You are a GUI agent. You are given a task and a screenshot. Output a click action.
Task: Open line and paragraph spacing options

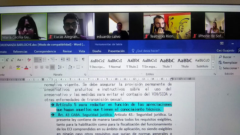60,67
